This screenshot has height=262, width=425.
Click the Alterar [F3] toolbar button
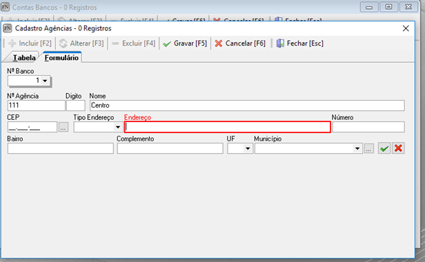click(x=81, y=43)
